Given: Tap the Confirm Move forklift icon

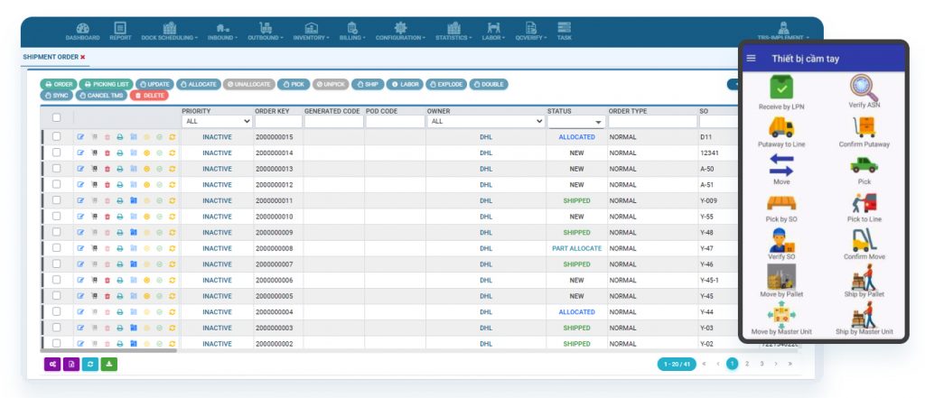Looking at the screenshot, I should tap(864, 241).
